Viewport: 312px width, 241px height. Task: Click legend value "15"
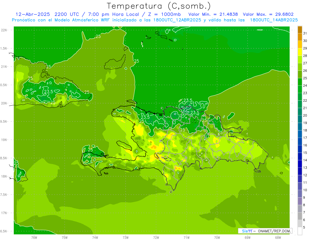305,153
